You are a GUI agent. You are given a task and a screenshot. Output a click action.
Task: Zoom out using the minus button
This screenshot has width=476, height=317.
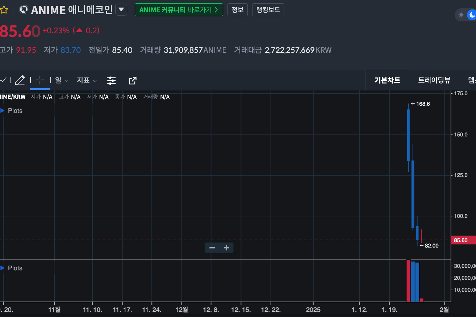212,248
